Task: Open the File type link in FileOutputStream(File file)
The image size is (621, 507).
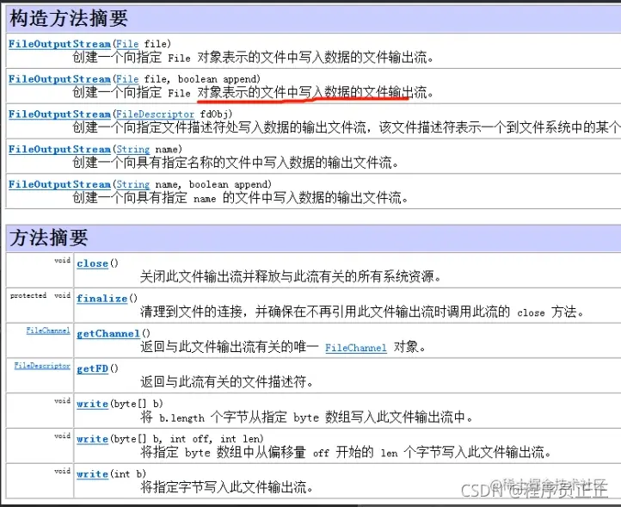Action: (127, 44)
